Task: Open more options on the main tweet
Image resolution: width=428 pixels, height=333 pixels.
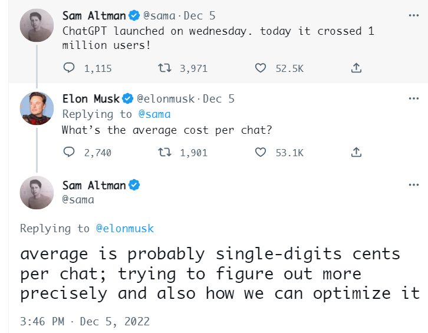Action: click(x=414, y=185)
